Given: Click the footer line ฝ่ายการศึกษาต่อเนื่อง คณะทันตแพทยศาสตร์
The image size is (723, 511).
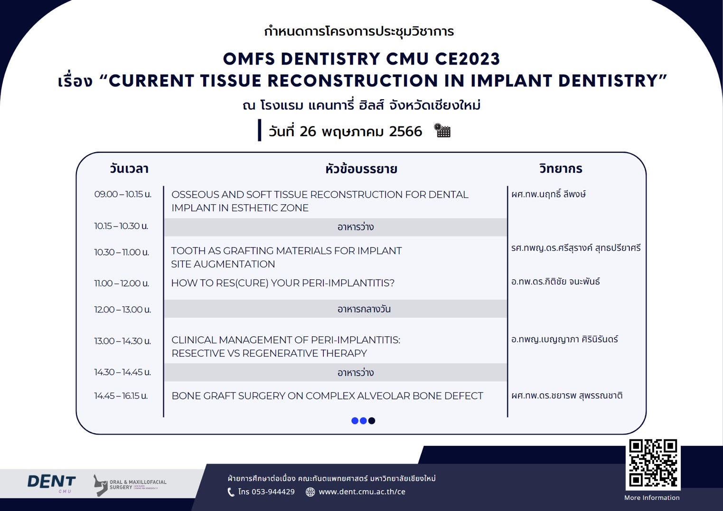Looking at the screenshot, I should pos(331,478).
